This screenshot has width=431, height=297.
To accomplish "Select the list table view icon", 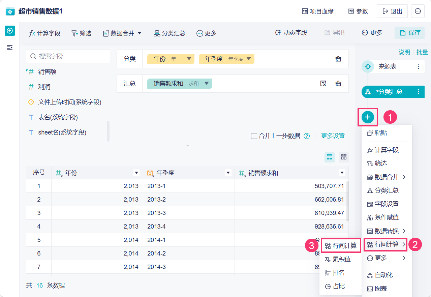I will coord(330,157).
